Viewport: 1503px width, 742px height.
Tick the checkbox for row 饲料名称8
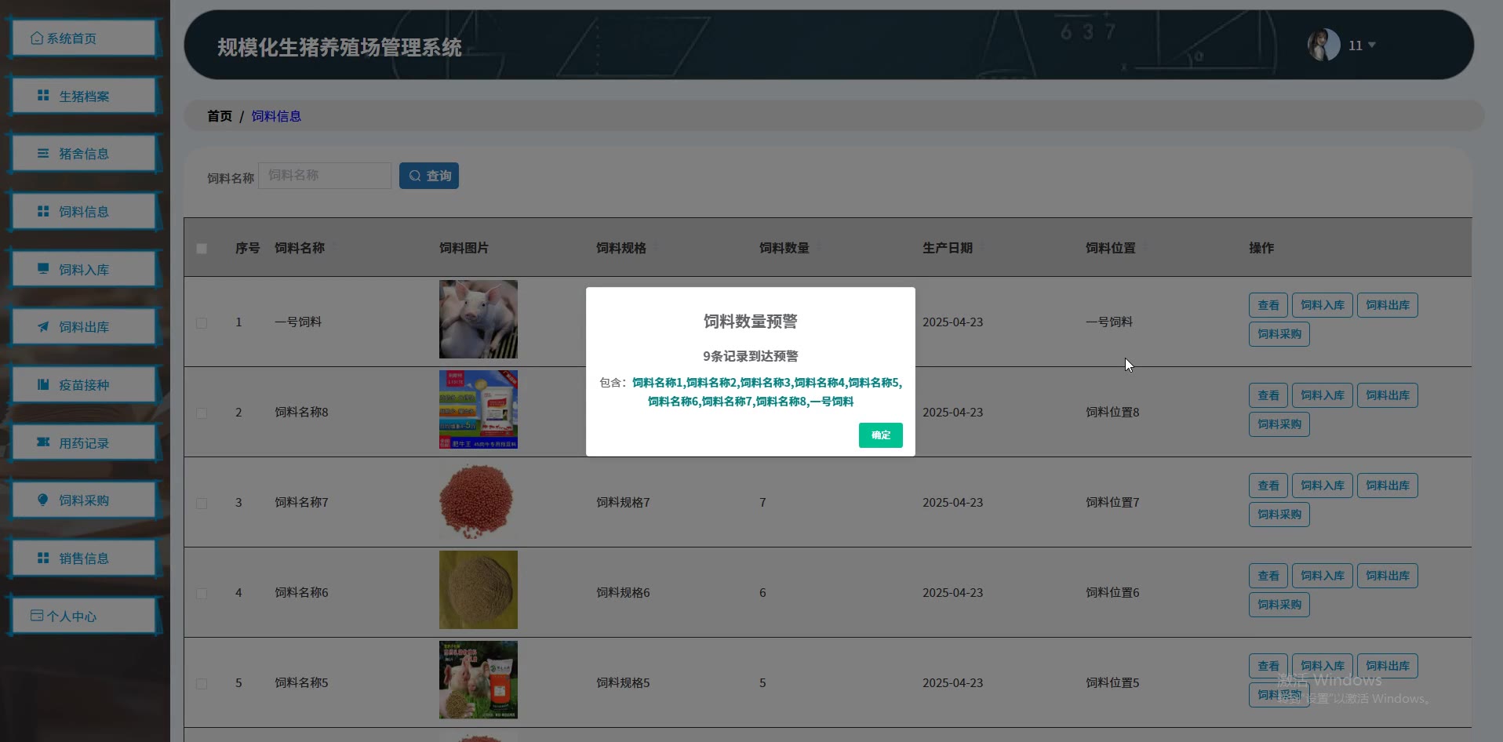point(202,413)
